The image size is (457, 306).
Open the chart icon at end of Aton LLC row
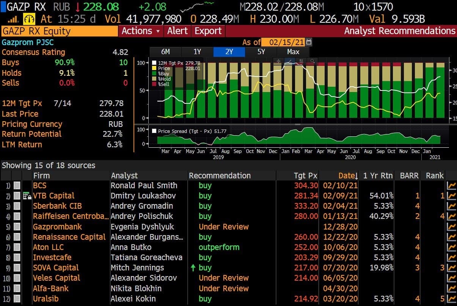[x=451, y=247]
